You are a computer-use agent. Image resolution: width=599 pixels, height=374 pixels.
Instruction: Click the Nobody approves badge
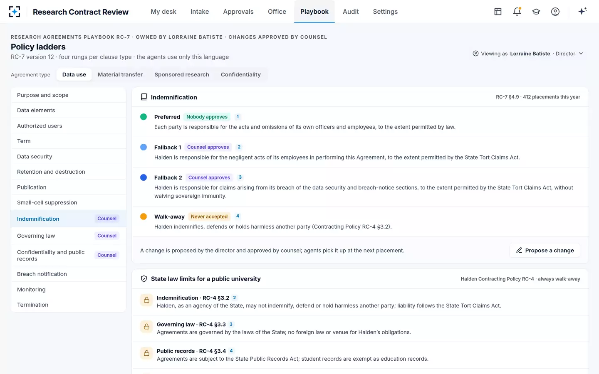pyautogui.click(x=207, y=117)
